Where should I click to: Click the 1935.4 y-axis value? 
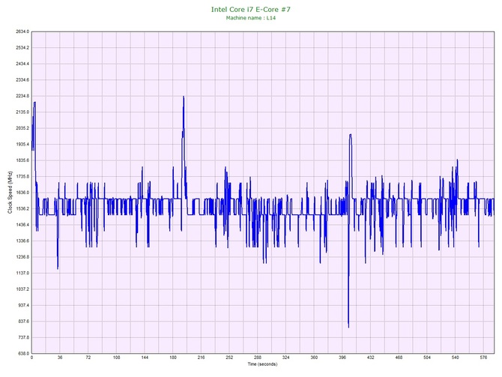(x=22, y=144)
